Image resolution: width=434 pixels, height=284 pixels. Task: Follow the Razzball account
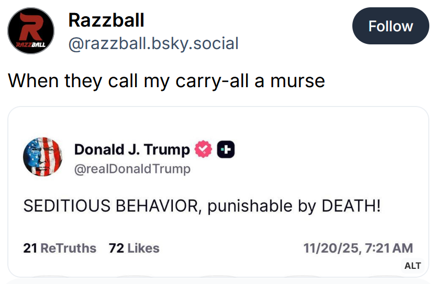point(391,26)
